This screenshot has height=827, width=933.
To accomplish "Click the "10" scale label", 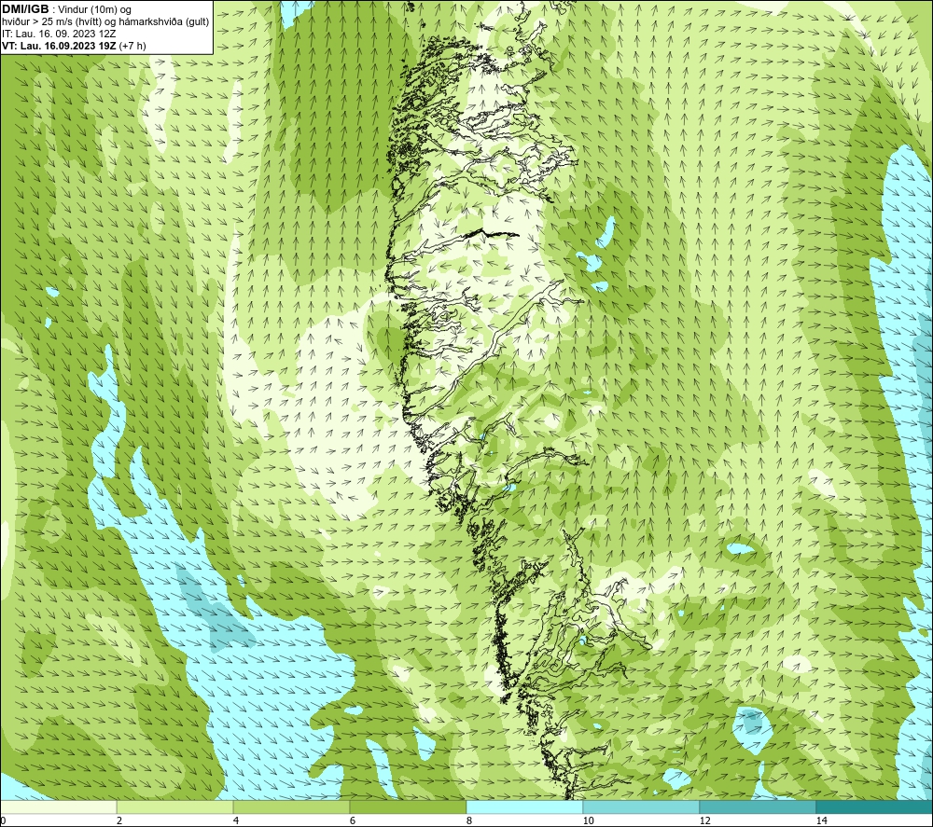I will click(588, 821).
